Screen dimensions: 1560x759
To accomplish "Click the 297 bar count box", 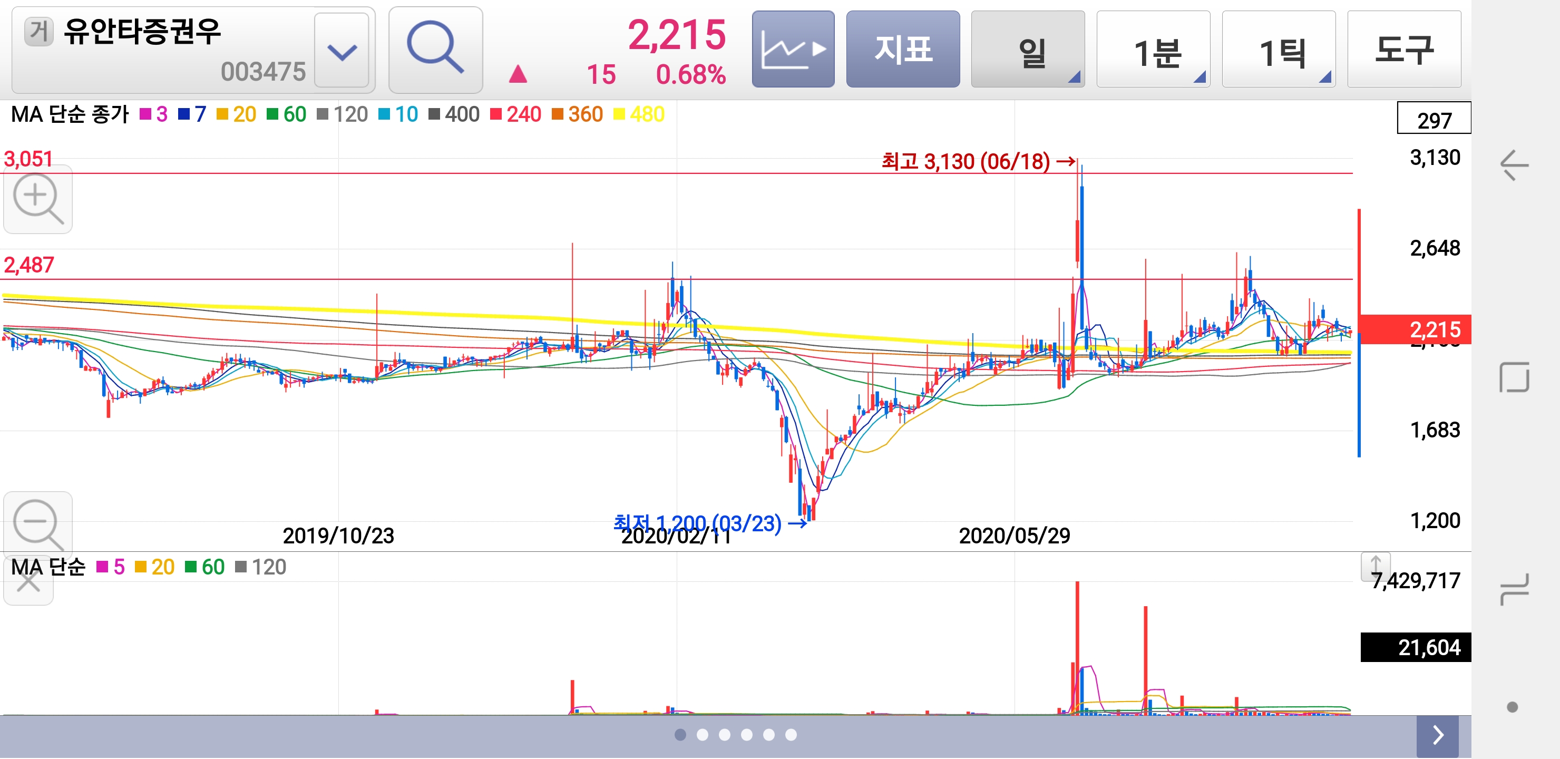I will click(1434, 119).
